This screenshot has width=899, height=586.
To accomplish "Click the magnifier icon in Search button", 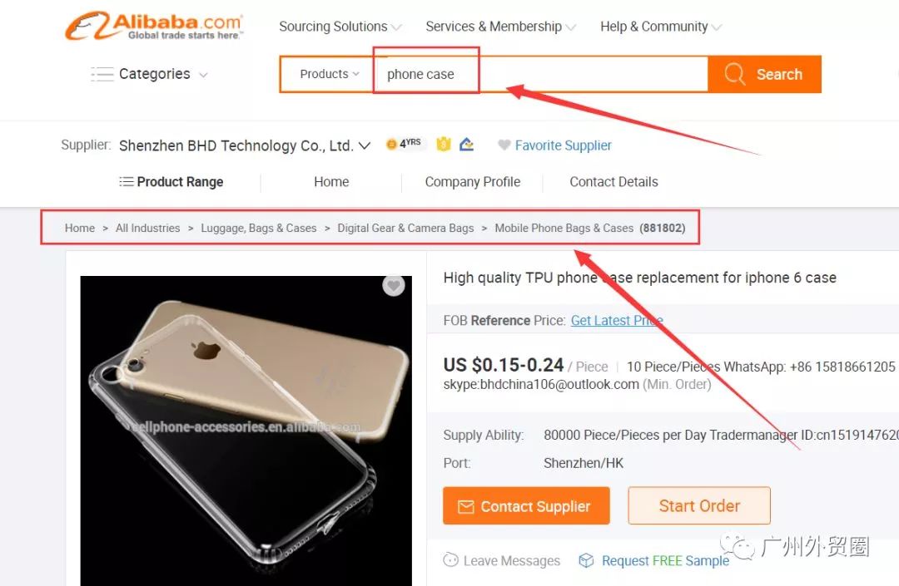I will (734, 74).
